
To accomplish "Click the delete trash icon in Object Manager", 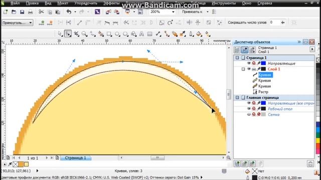I will (x=310, y=163).
